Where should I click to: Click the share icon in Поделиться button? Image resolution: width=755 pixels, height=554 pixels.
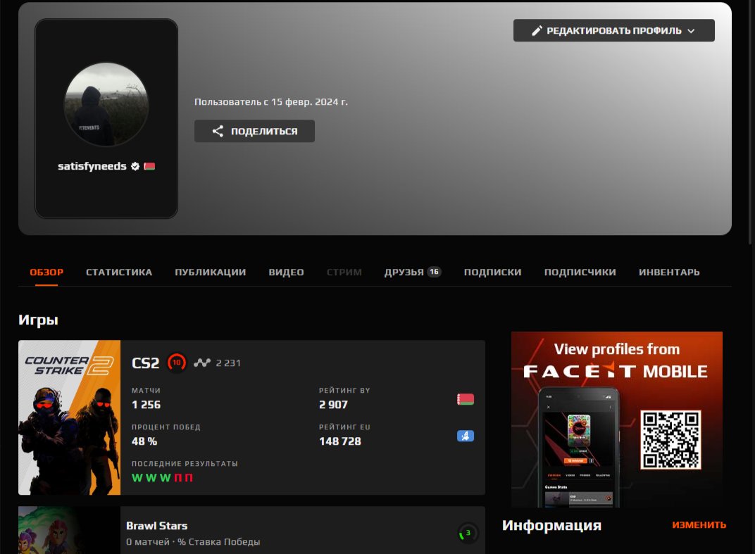[x=218, y=131]
